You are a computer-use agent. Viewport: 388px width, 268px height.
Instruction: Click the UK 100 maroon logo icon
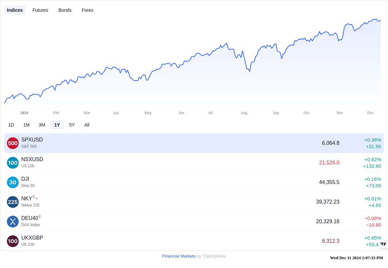tap(13, 241)
